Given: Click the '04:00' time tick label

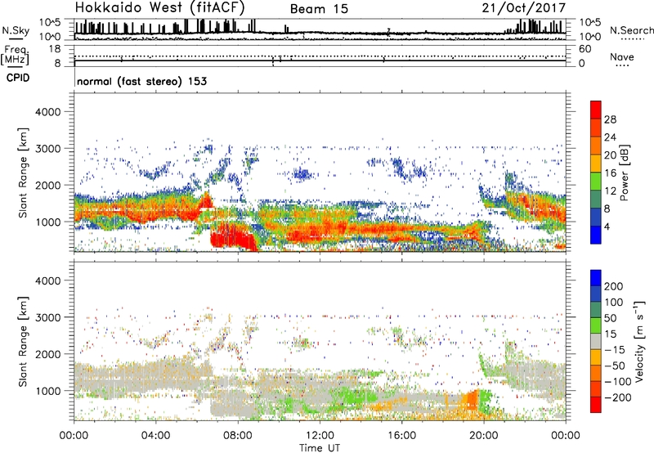Looking at the screenshot, I should 155,436.
